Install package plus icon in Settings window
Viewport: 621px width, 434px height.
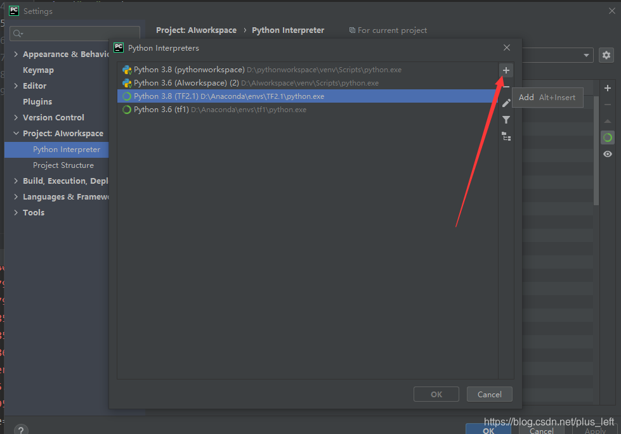click(x=607, y=88)
